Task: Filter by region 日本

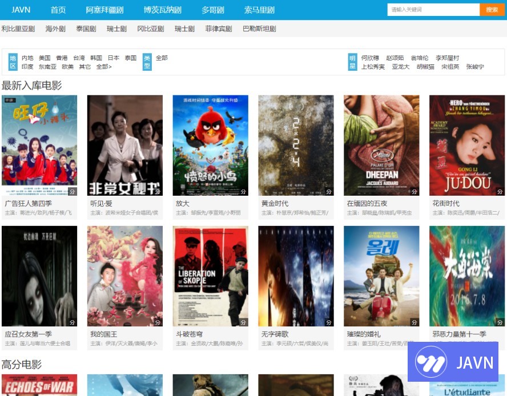Action: click(114, 58)
